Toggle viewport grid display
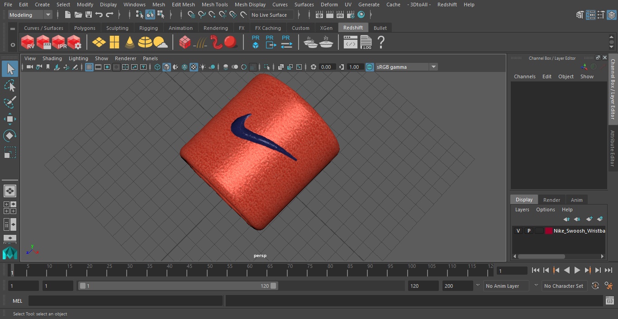This screenshot has width=618, height=319. coord(89,67)
